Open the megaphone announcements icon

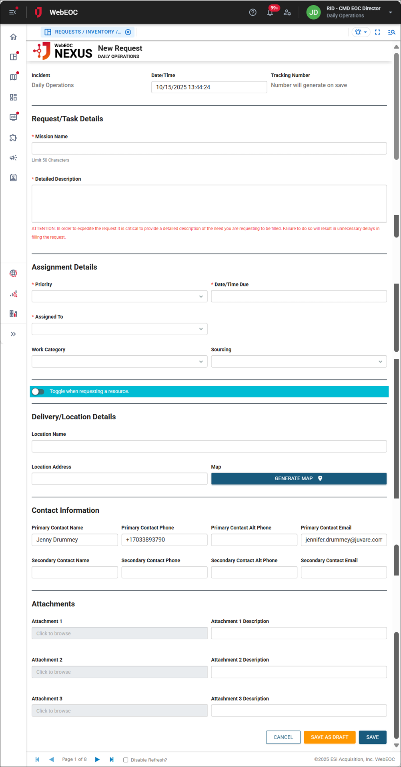(13, 158)
